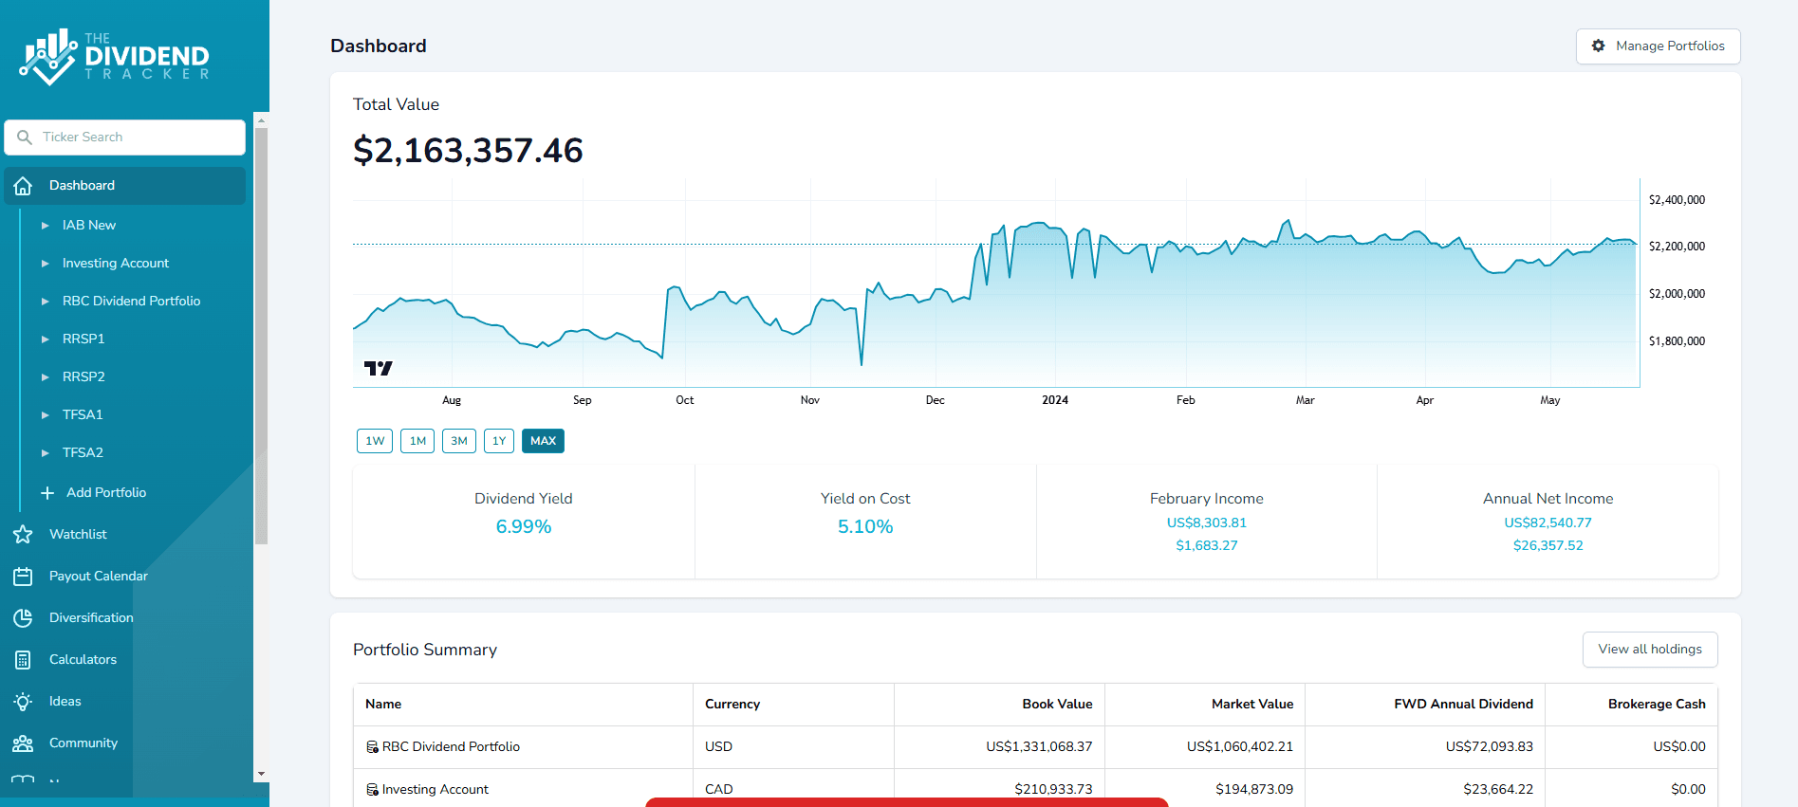Open Investing Account from summary table

pyautogui.click(x=436, y=790)
